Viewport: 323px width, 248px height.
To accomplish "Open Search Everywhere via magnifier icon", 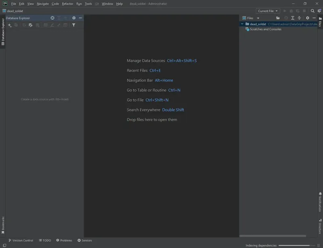I will [312, 11].
